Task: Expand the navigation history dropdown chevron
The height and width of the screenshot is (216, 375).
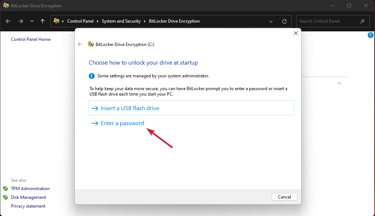Action: pos(31,21)
